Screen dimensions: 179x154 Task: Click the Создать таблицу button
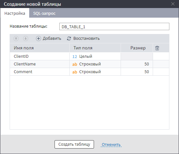74,144
